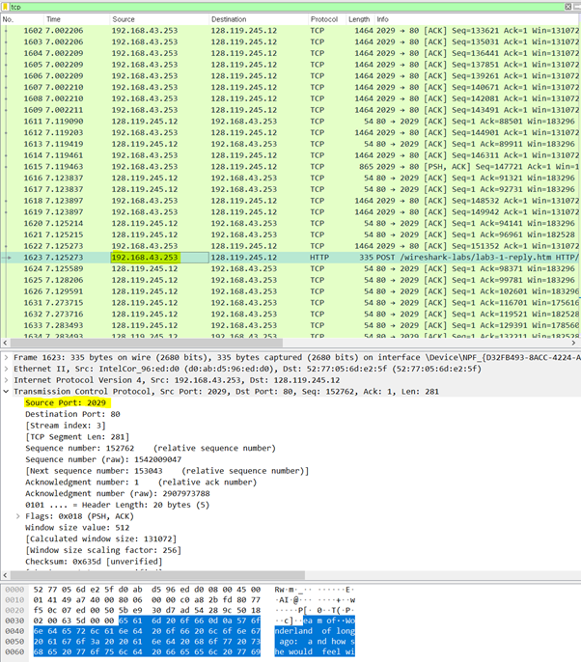Click the HTTP protocol cell of packet 1623
Screen dimensions: 581x662
tap(319, 258)
